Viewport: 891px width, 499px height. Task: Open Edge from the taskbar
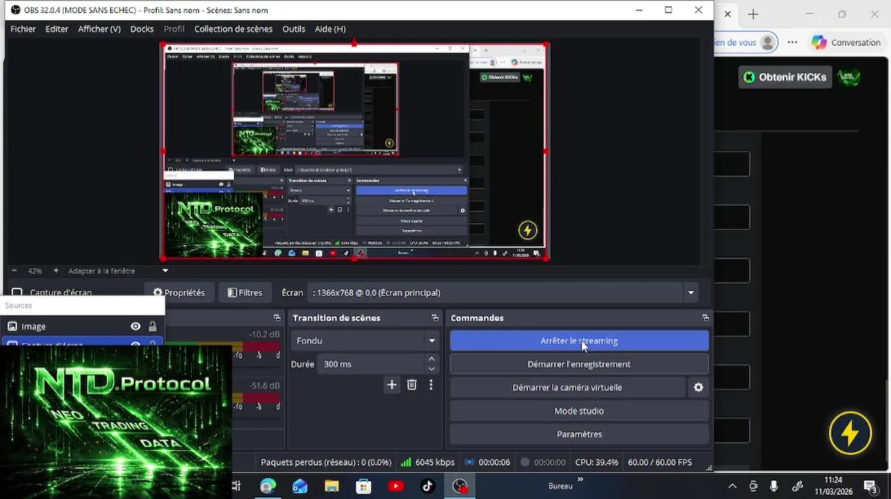268,486
